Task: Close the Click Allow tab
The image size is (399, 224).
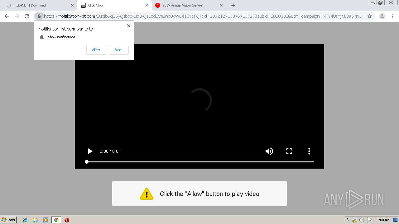Action: tap(147, 5)
